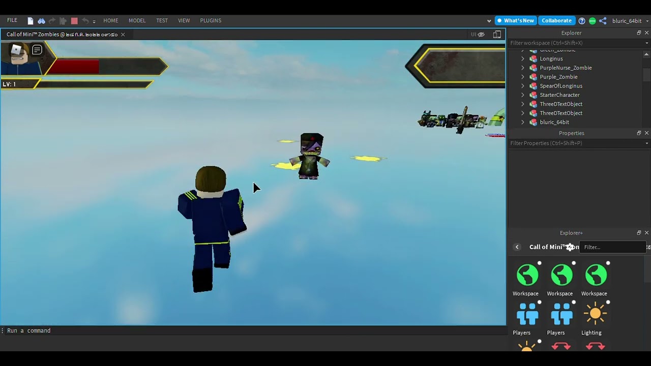The image size is (651, 366).
Task: Open Explorer+ settings gear icon
Action: point(570,247)
